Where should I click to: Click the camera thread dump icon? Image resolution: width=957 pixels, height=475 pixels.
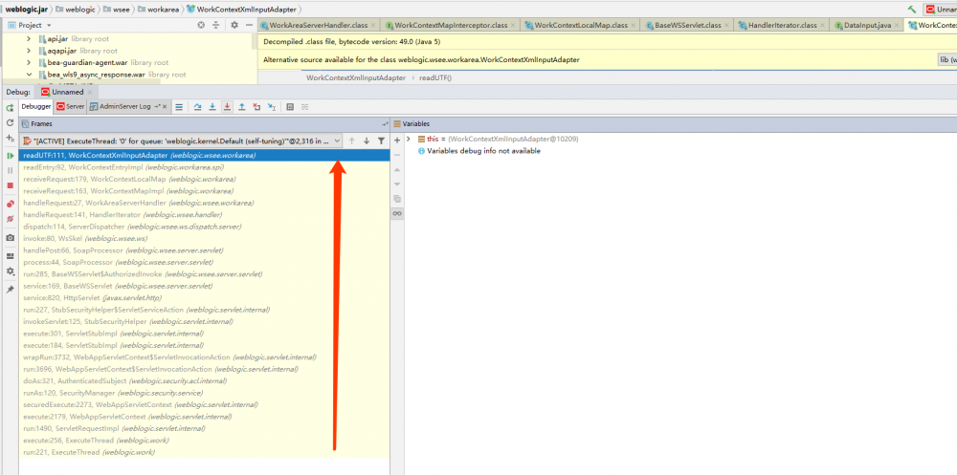tap(10, 238)
